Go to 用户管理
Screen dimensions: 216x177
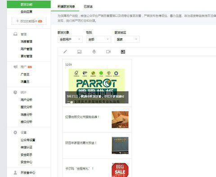point(27,49)
